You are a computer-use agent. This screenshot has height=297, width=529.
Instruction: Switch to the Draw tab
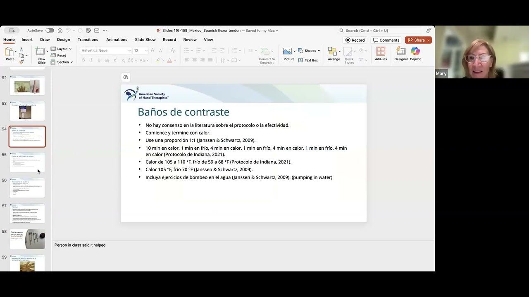click(45, 40)
